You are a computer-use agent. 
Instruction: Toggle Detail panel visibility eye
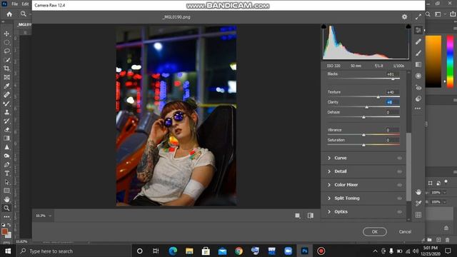pos(400,171)
